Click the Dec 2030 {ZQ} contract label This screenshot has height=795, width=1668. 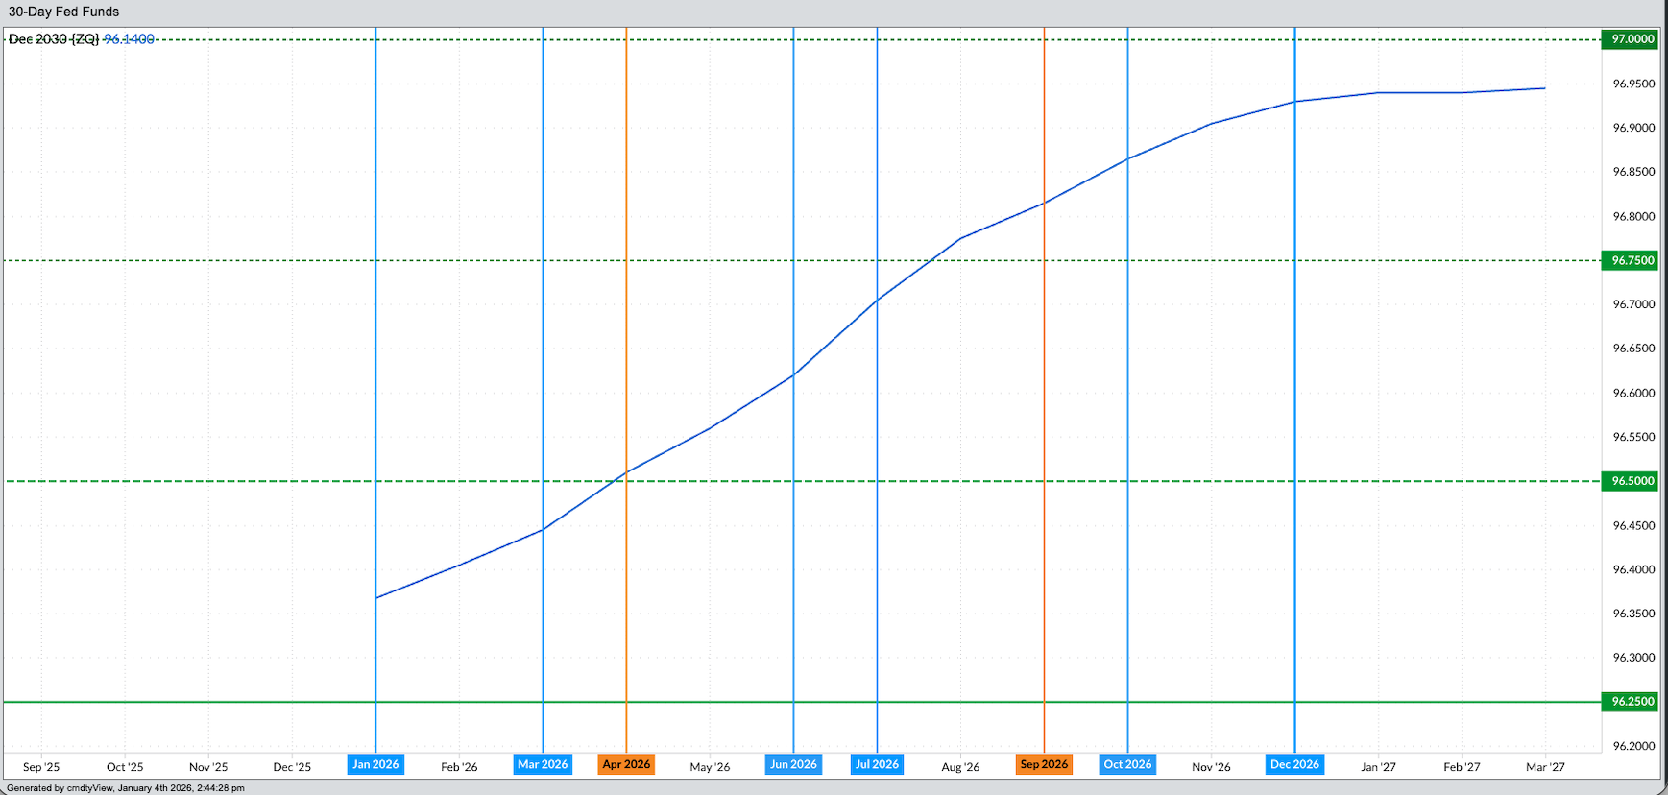click(x=54, y=39)
